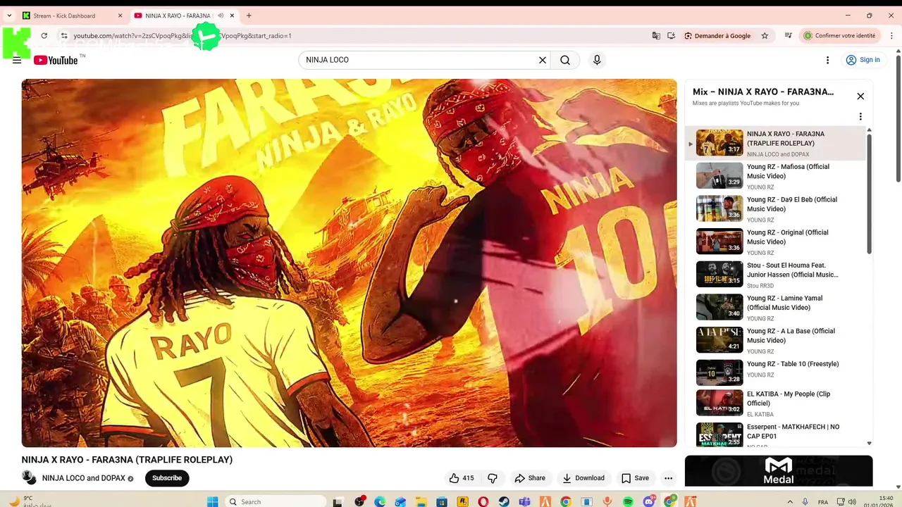Click the Windows taskbar search box

276,501
